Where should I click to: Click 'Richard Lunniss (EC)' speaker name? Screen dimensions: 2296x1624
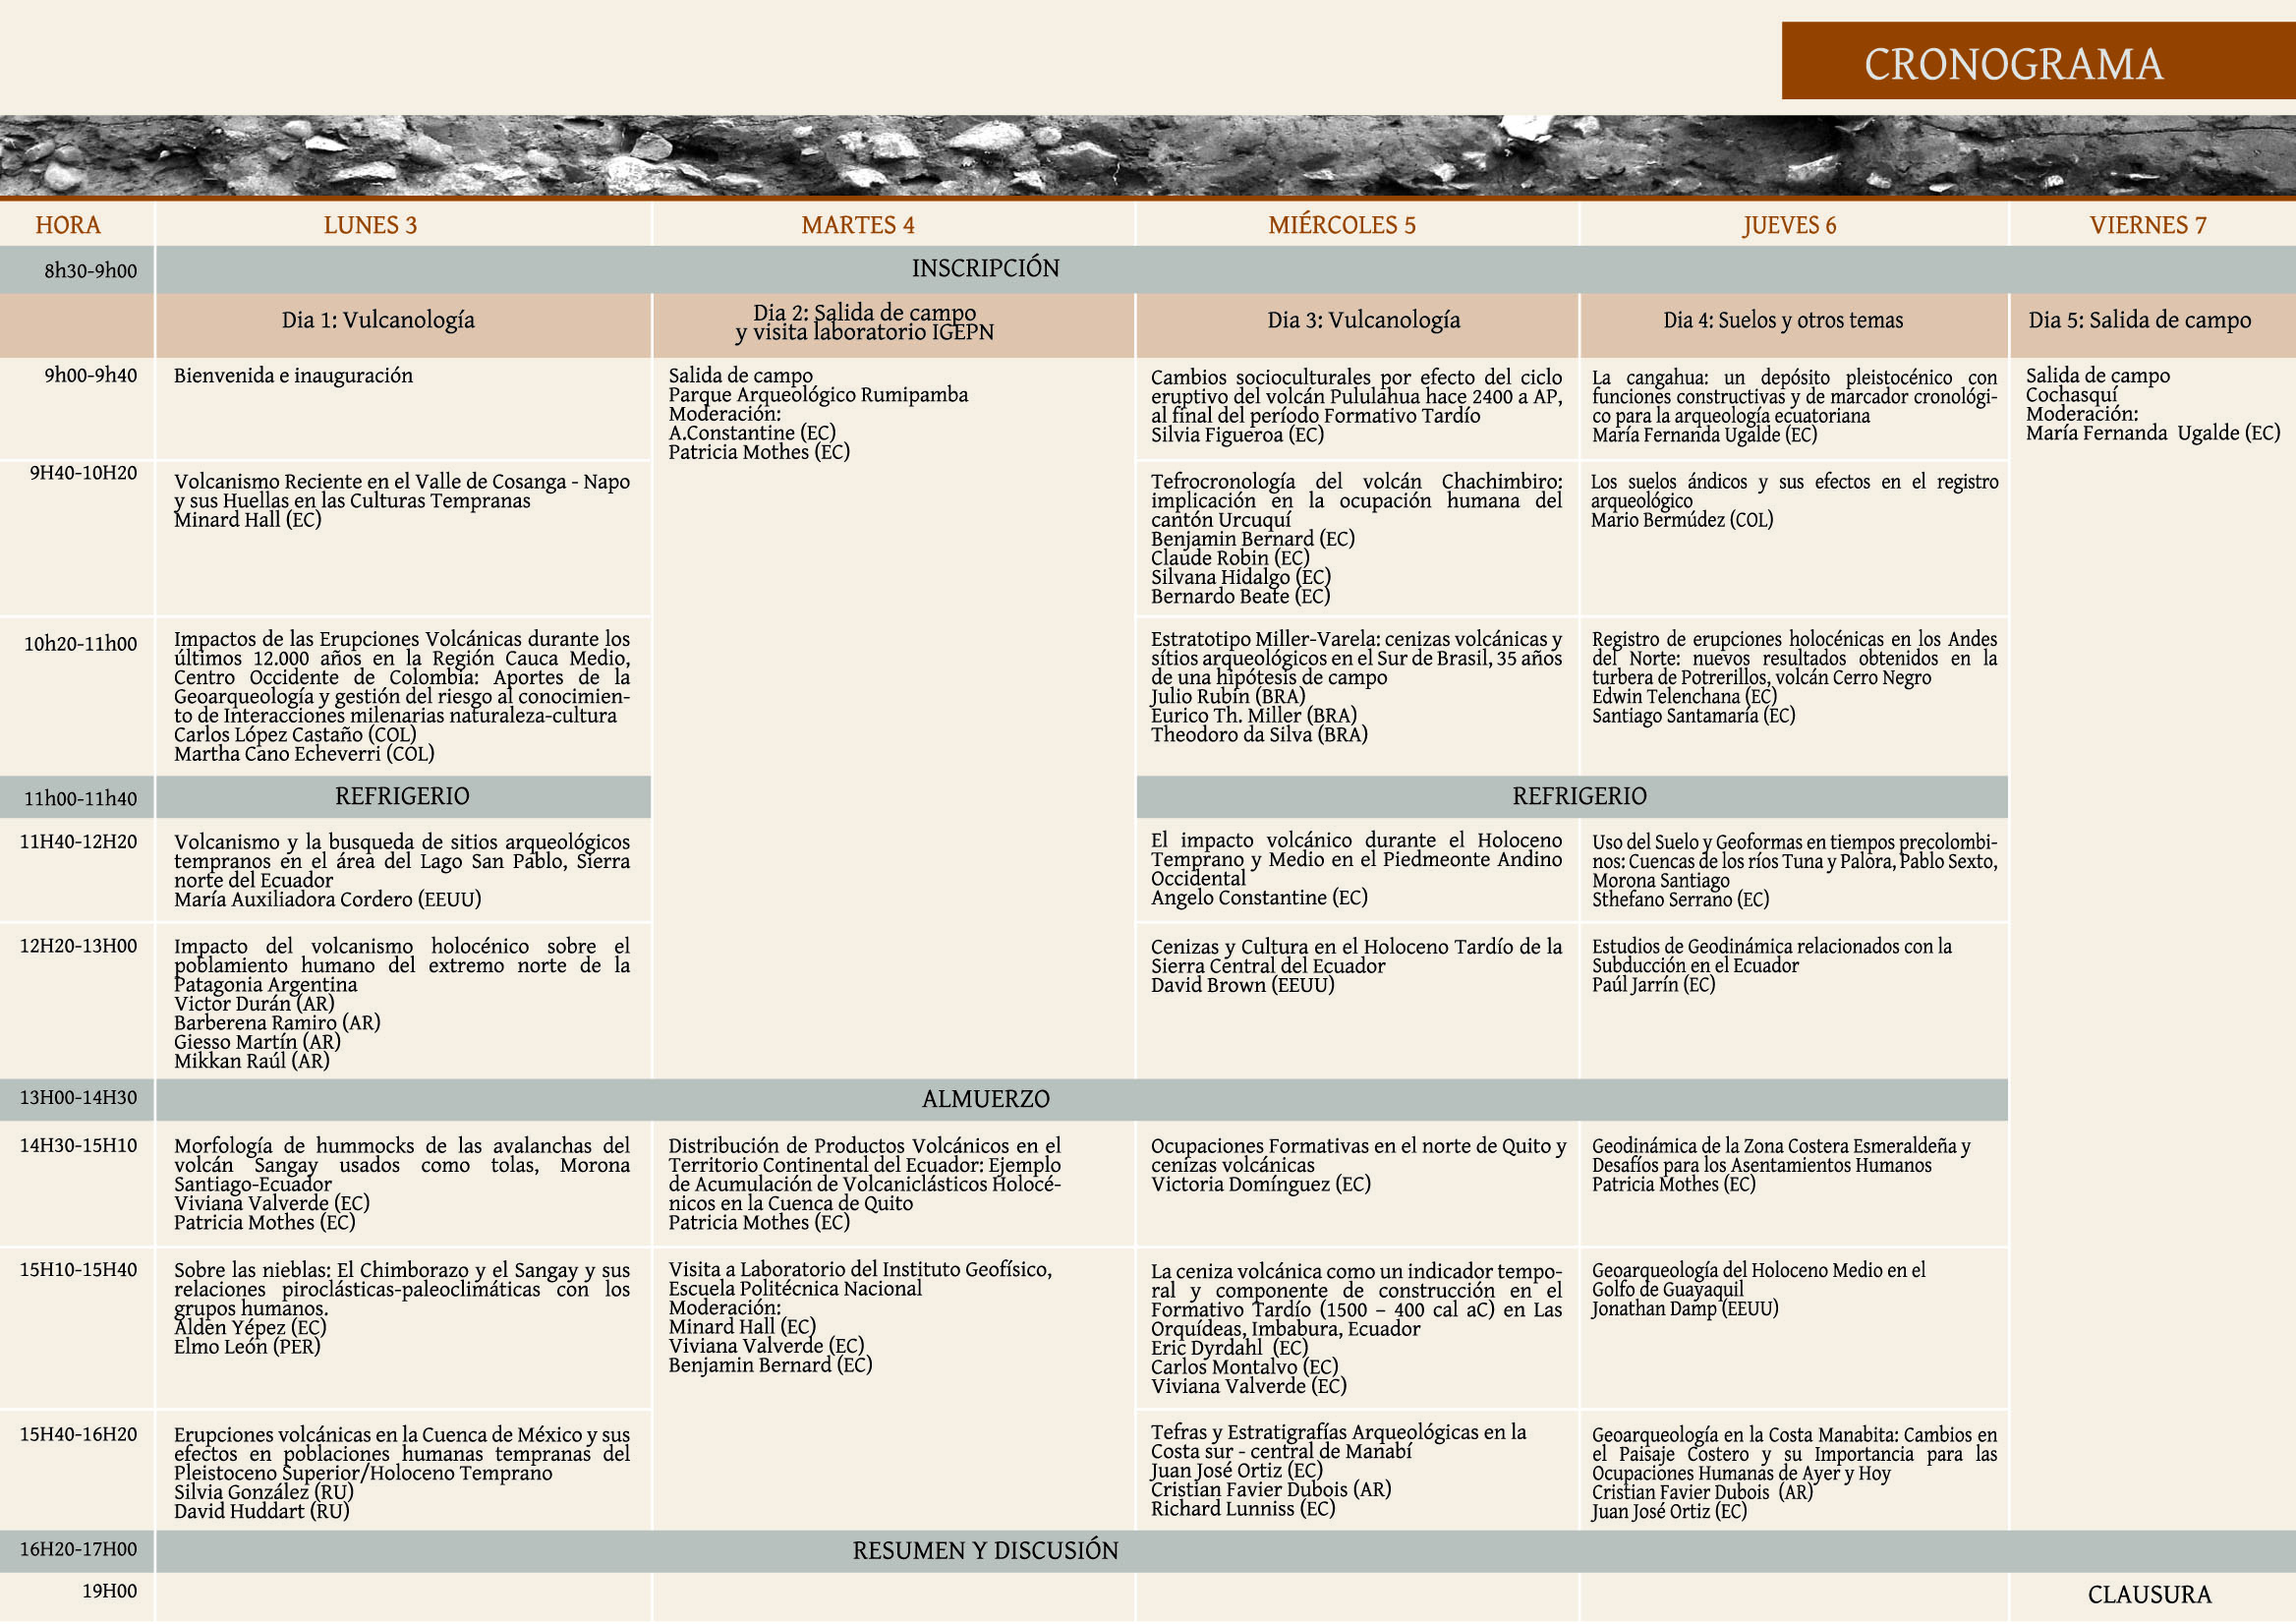(1242, 1509)
